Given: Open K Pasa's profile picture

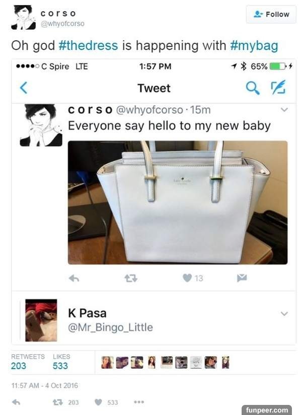Looking at the screenshot, I should tap(41, 320).
